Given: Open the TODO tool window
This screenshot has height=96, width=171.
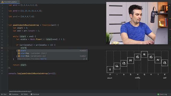Looking at the screenshot, I should pos(24,94).
